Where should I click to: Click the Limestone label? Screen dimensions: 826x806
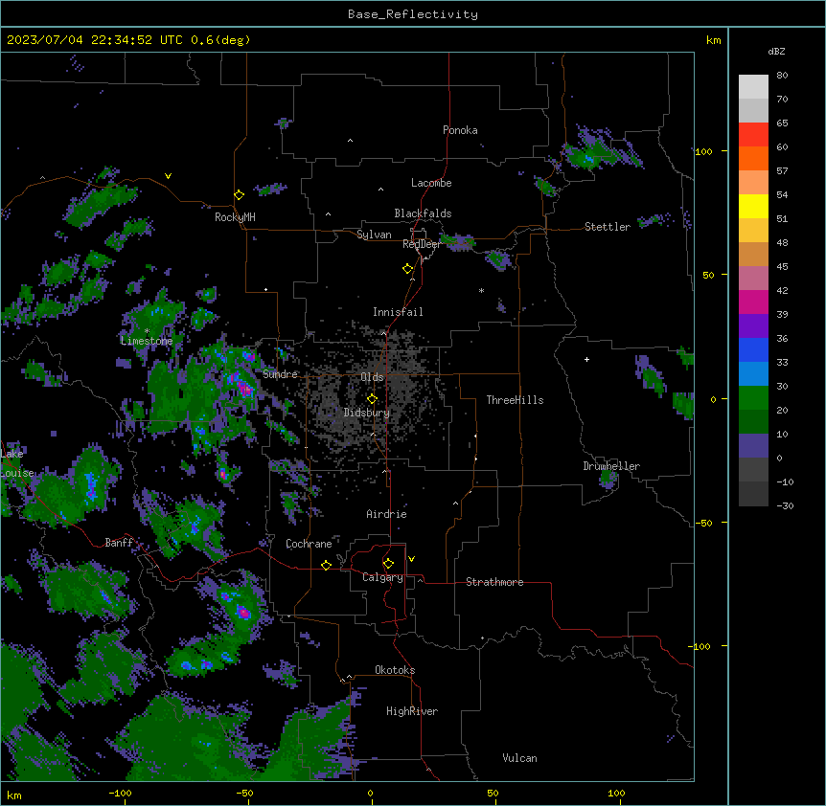[x=147, y=341]
